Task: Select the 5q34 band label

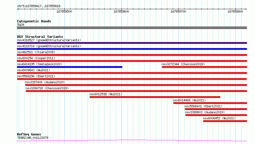Action: (x=21, y=25)
